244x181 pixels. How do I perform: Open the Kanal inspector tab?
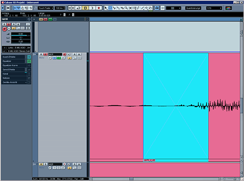click(14, 74)
